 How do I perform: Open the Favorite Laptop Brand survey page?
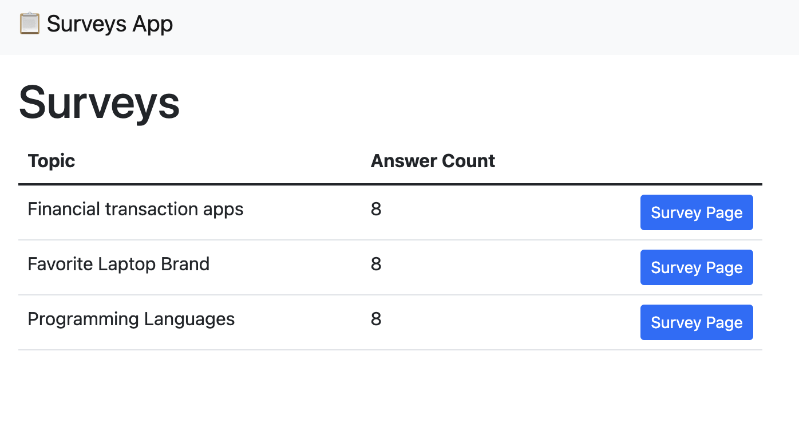pos(696,267)
